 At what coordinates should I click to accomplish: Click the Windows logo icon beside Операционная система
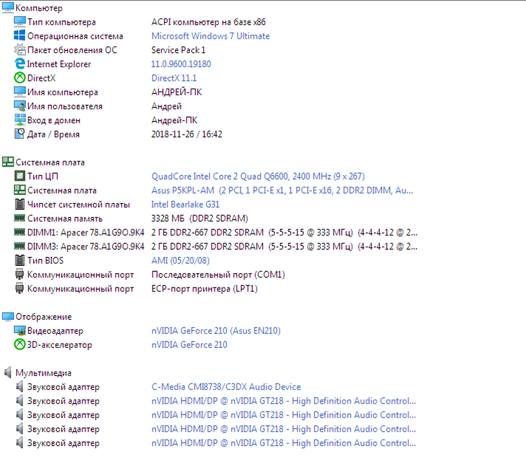19,36
